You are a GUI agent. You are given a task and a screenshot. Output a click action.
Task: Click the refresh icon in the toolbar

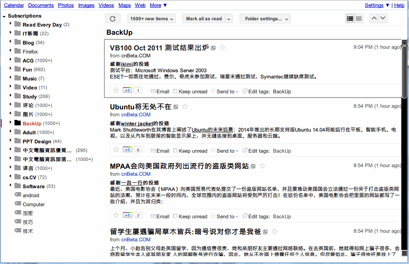[x=113, y=18]
